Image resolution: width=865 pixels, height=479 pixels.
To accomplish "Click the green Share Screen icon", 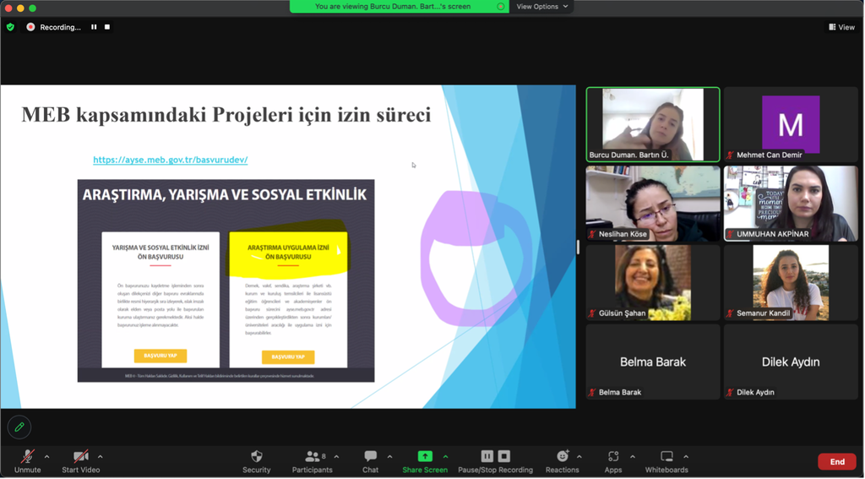I will pos(425,456).
